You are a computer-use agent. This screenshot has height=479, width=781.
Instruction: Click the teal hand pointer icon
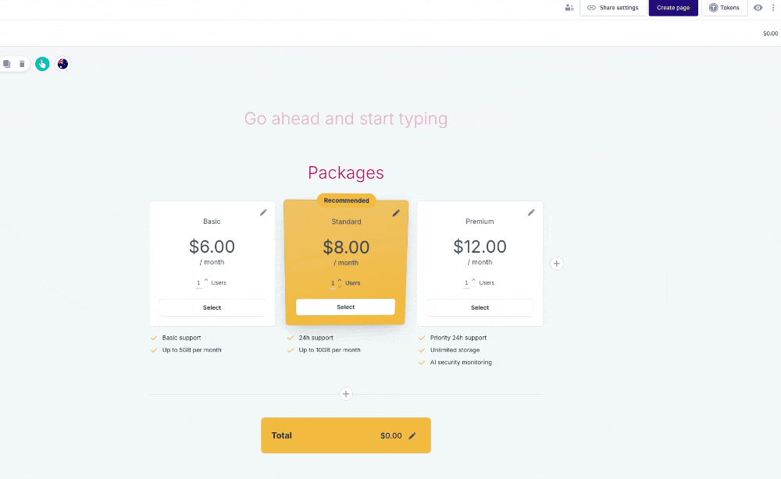pyautogui.click(x=42, y=64)
